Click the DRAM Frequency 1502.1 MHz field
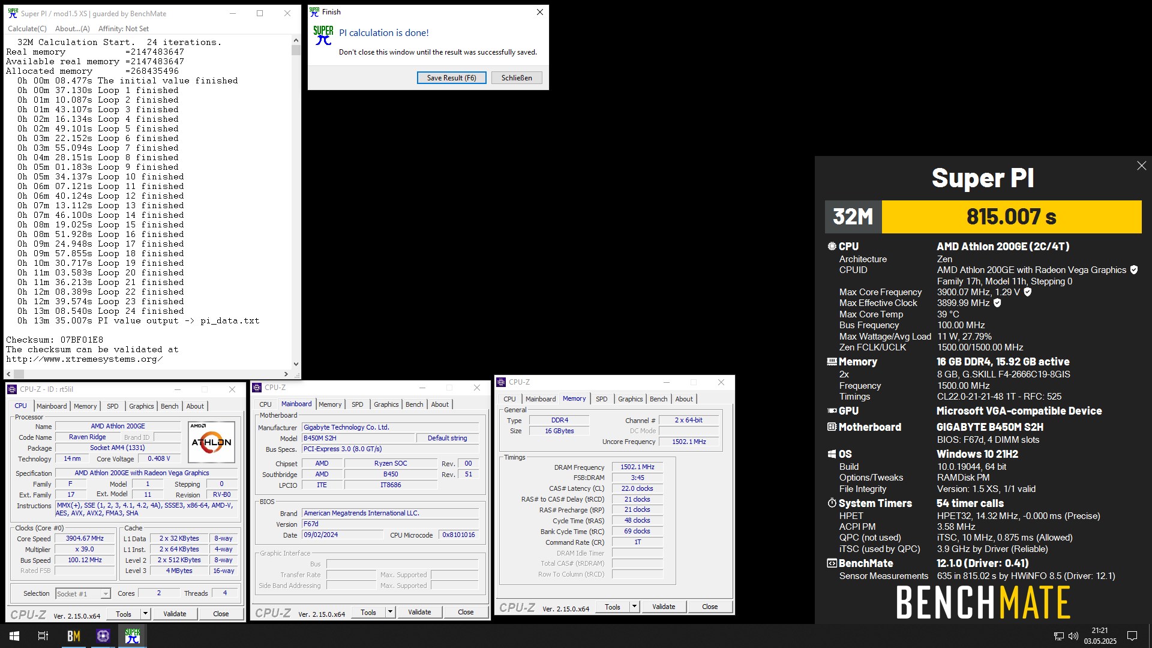The width and height of the screenshot is (1152, 648). point(637,467)
